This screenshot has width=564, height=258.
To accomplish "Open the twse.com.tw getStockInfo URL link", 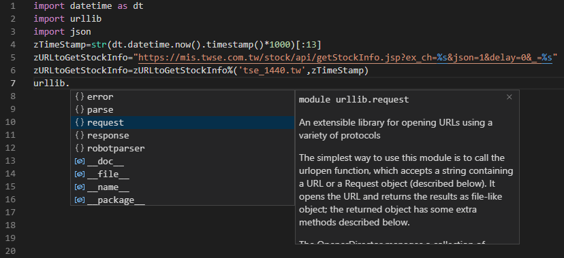I will tap(345, 57).
